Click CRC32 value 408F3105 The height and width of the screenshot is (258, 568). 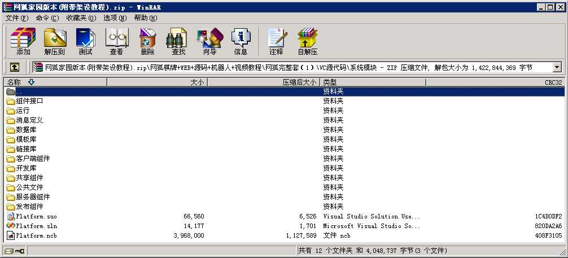pos(548,235)
